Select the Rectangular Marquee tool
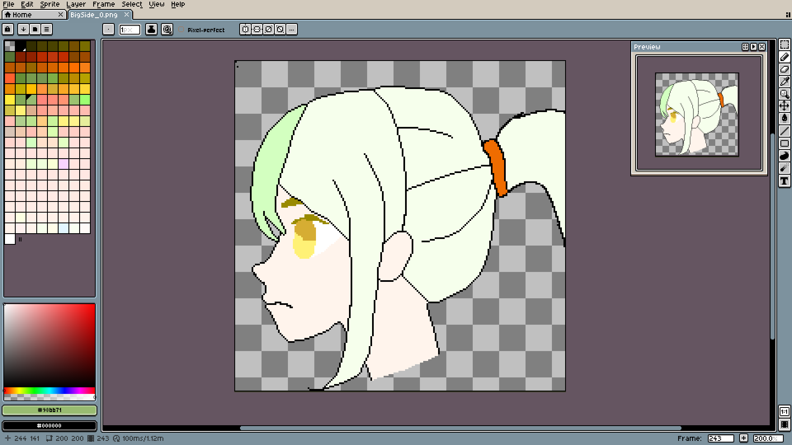The height and width of the screenshot is (445, 792). [x=784, y=45]
